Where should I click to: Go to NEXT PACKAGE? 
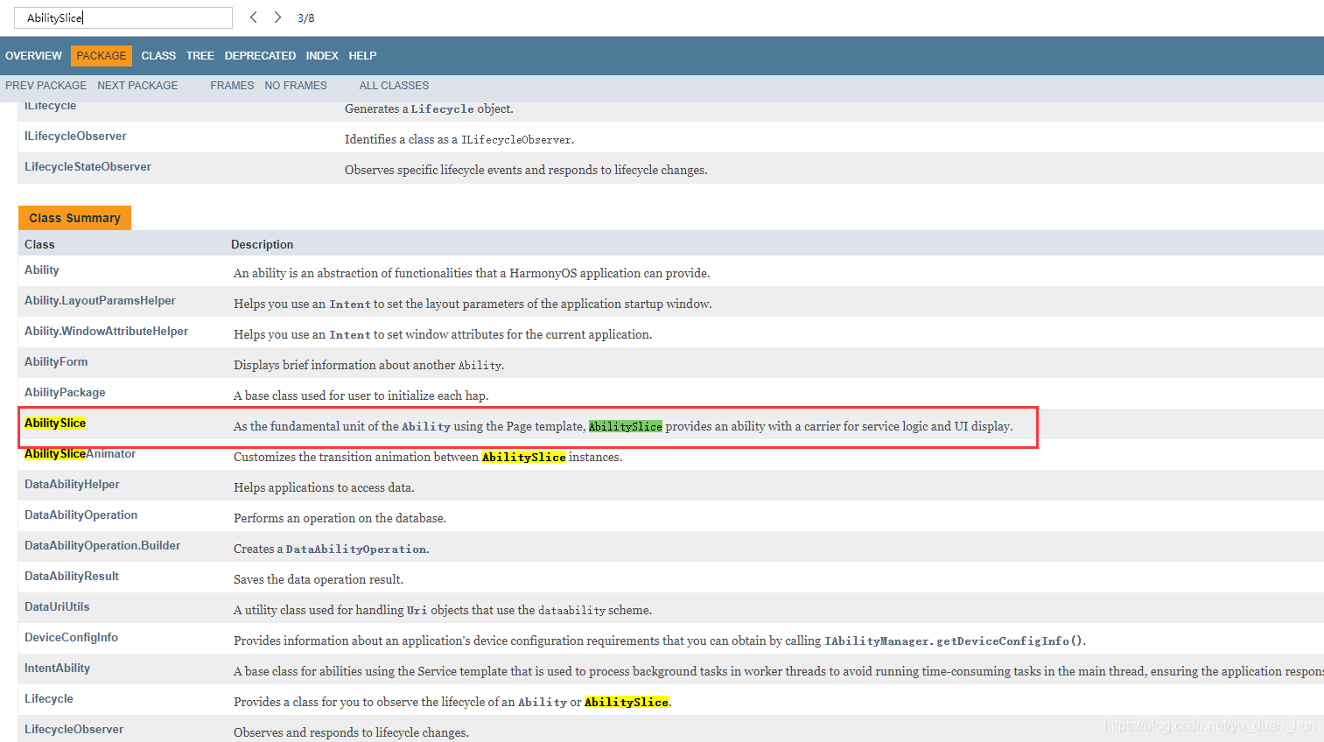coord(137,86)
